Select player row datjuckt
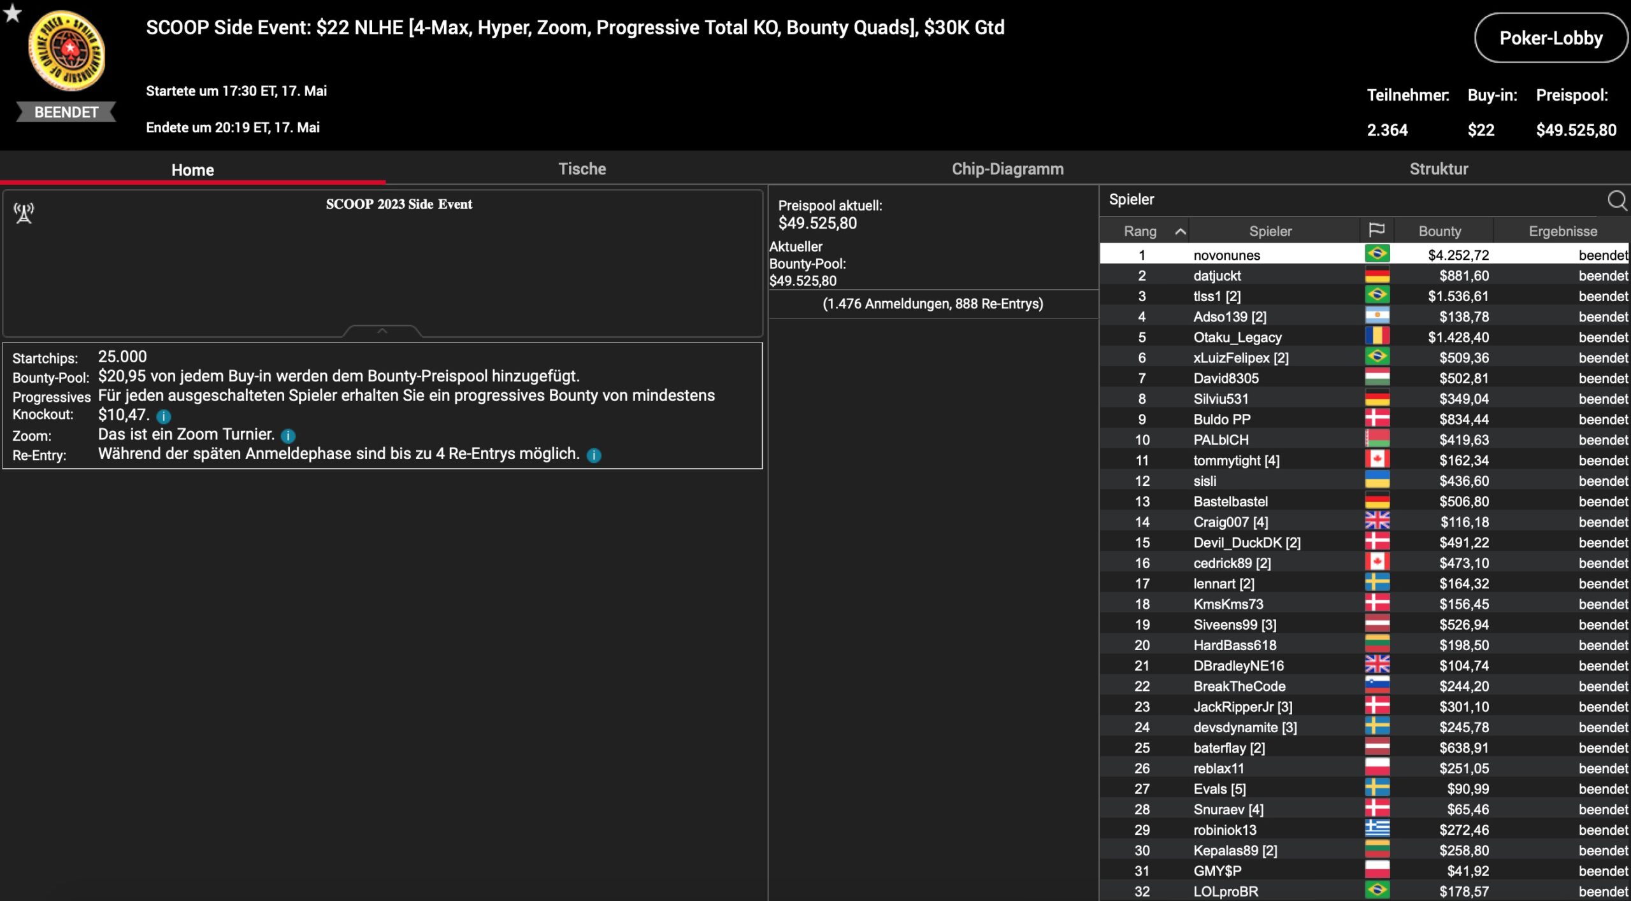The height and width of the screenshot is (901, 1631). (1217, 276)
